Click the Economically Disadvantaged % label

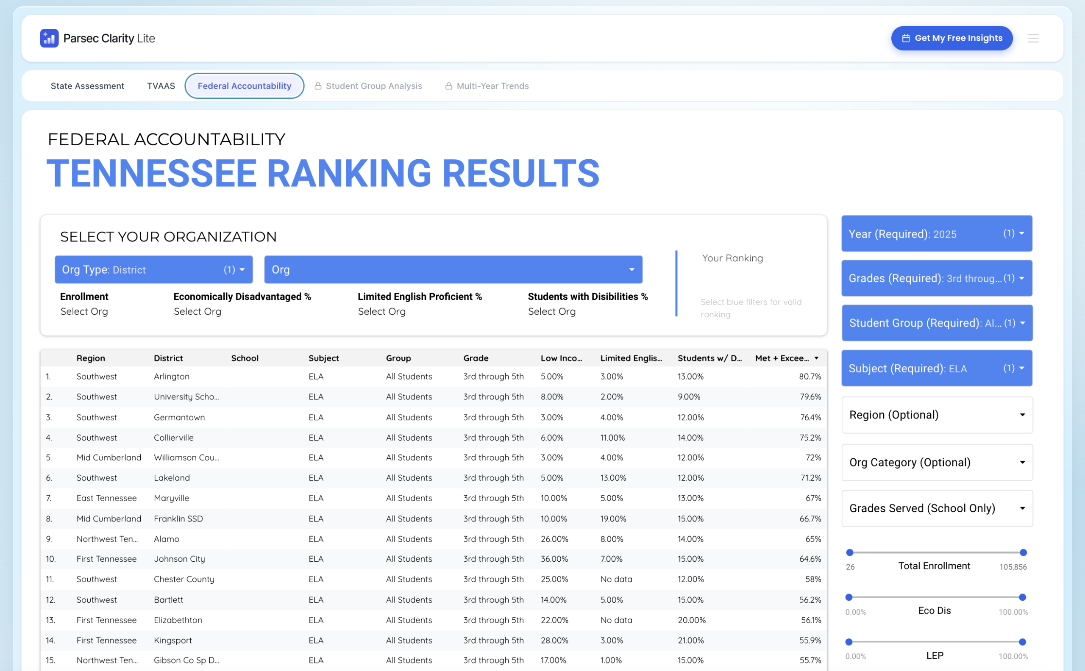tap(242, 297)
